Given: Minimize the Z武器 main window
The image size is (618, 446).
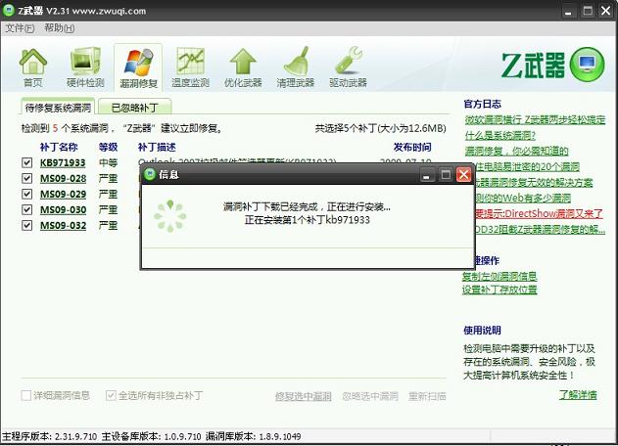Looking at the screenshot, I should (568, 11).
